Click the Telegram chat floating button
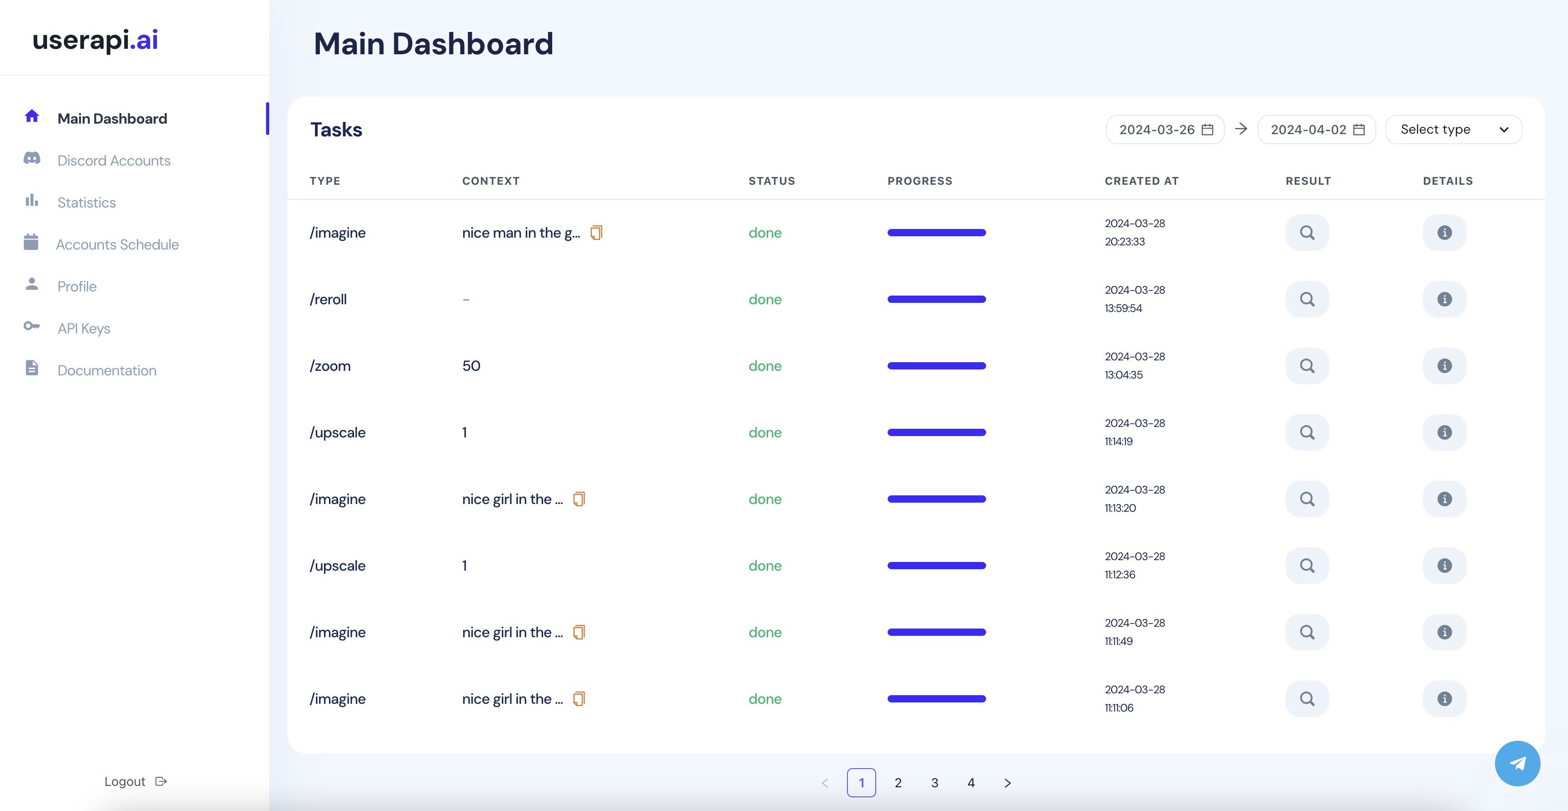The image size is (1568, 811). 1516,763
